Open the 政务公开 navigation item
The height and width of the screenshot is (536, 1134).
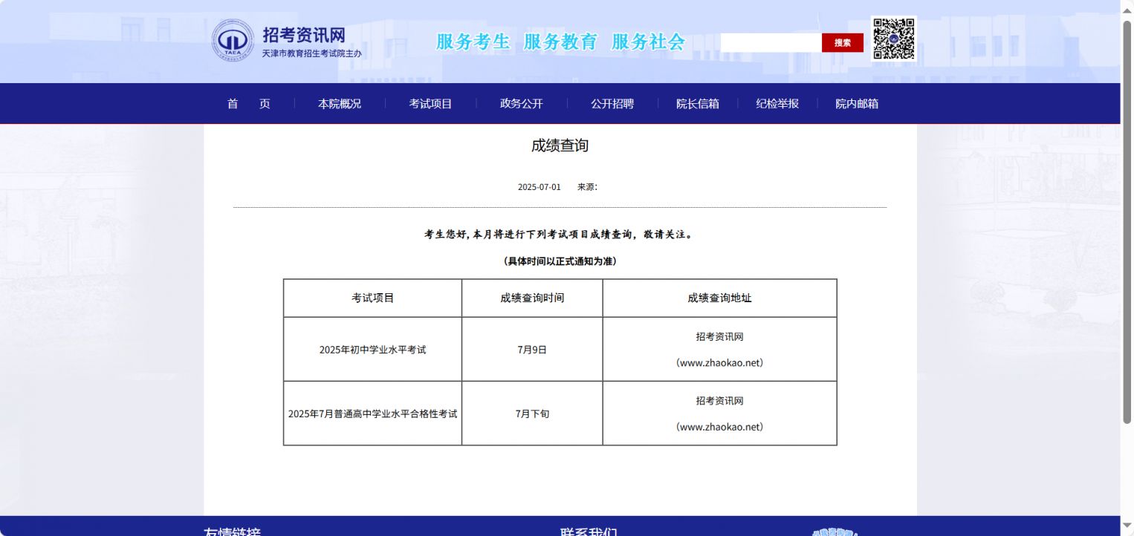click(x=522, y=104)
